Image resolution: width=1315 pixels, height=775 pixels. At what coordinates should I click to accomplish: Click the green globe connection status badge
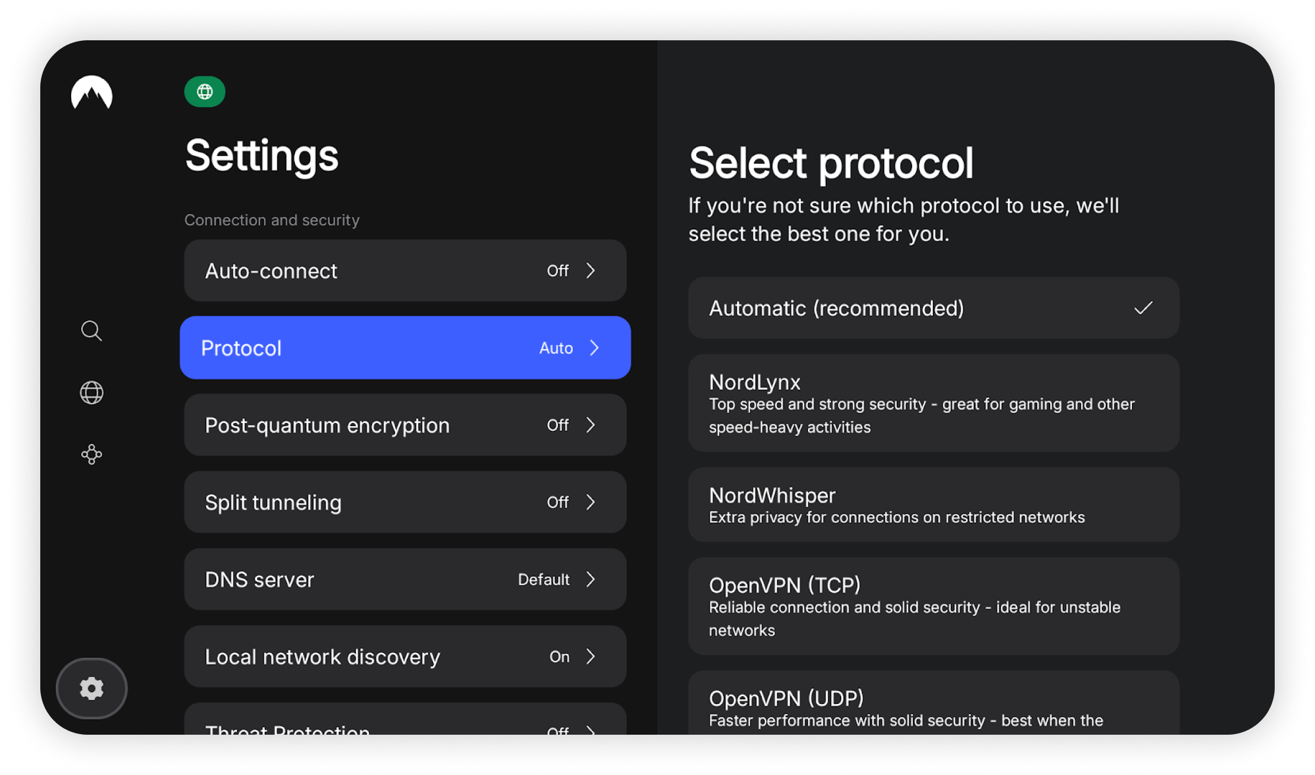point(204,92)
